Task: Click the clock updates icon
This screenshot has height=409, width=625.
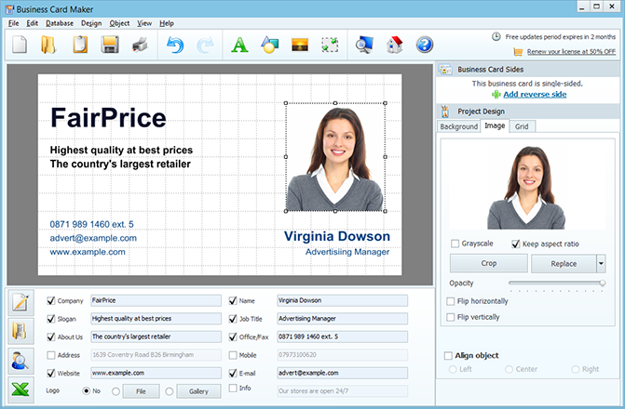Action: click(x=496, y=36)
